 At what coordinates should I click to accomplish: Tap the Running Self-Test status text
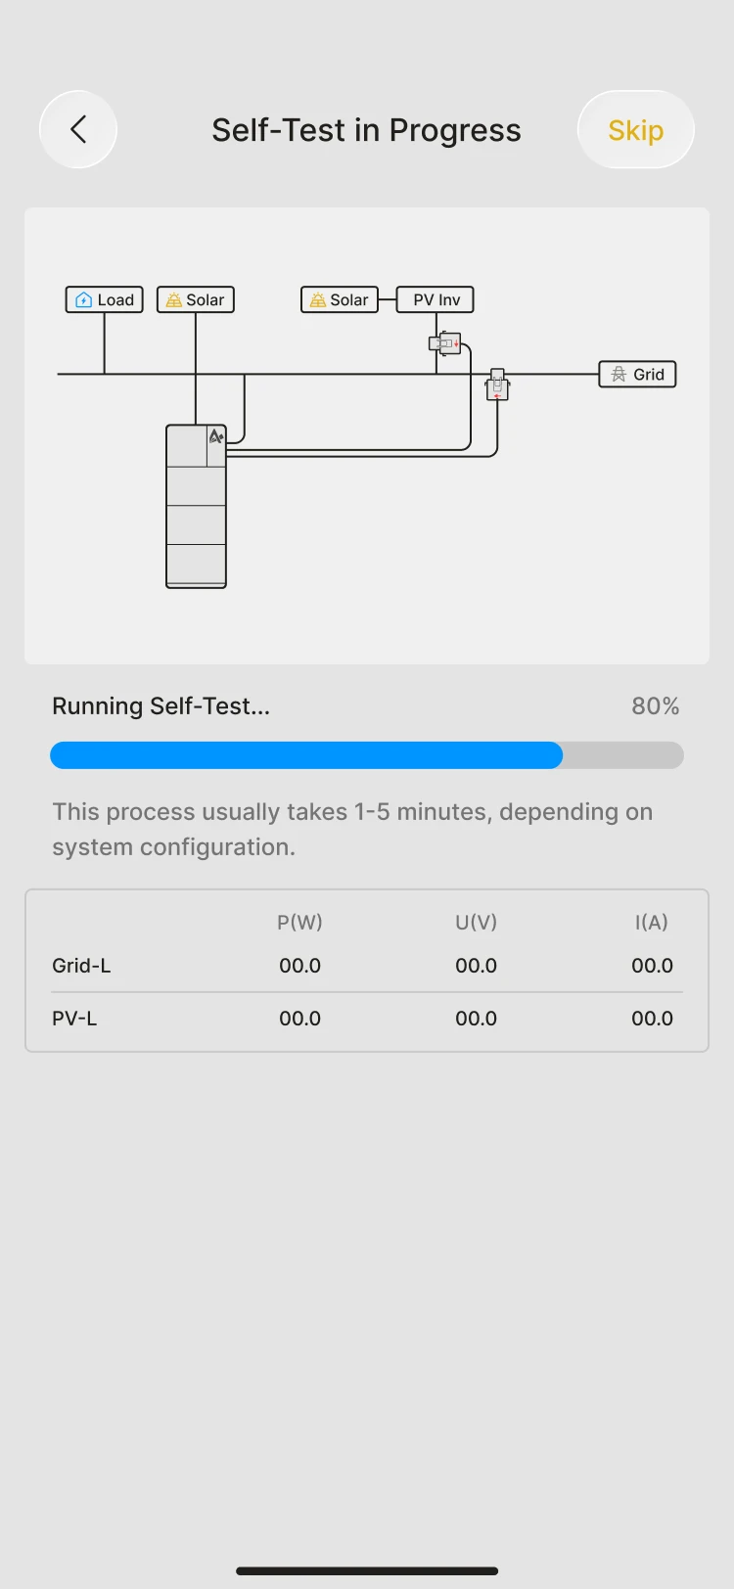click(x=161, y=706)
